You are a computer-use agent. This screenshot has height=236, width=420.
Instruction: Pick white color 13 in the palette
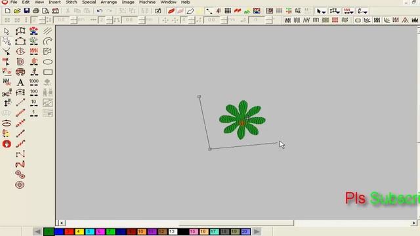pos(173,231)
